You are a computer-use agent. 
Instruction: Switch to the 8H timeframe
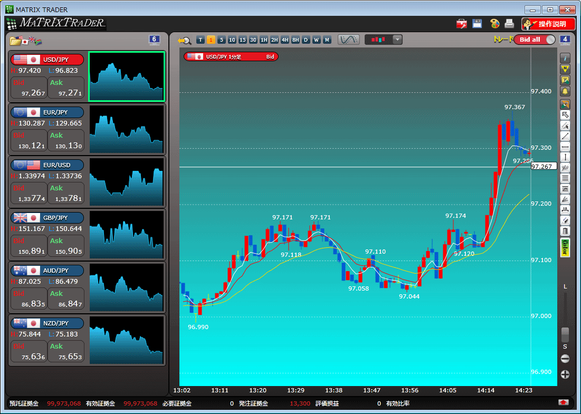click(296, 40)
